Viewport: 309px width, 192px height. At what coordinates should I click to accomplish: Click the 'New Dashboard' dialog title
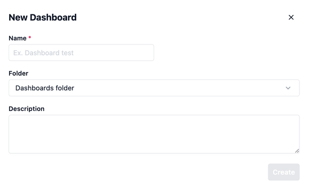point(43,18)
